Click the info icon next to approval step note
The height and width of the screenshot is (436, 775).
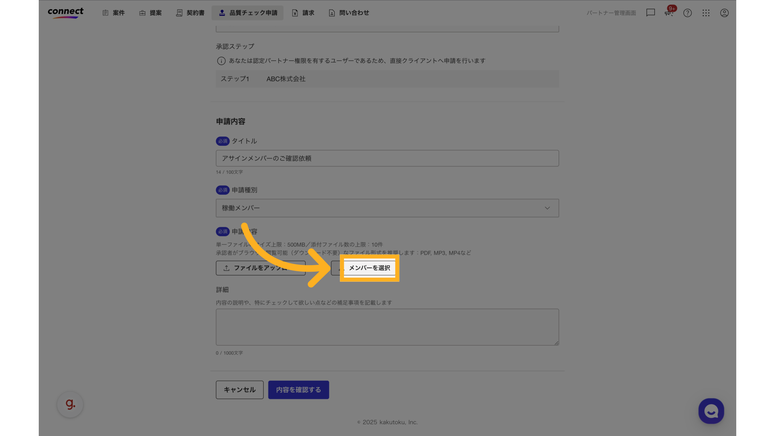tap(221, 61)
